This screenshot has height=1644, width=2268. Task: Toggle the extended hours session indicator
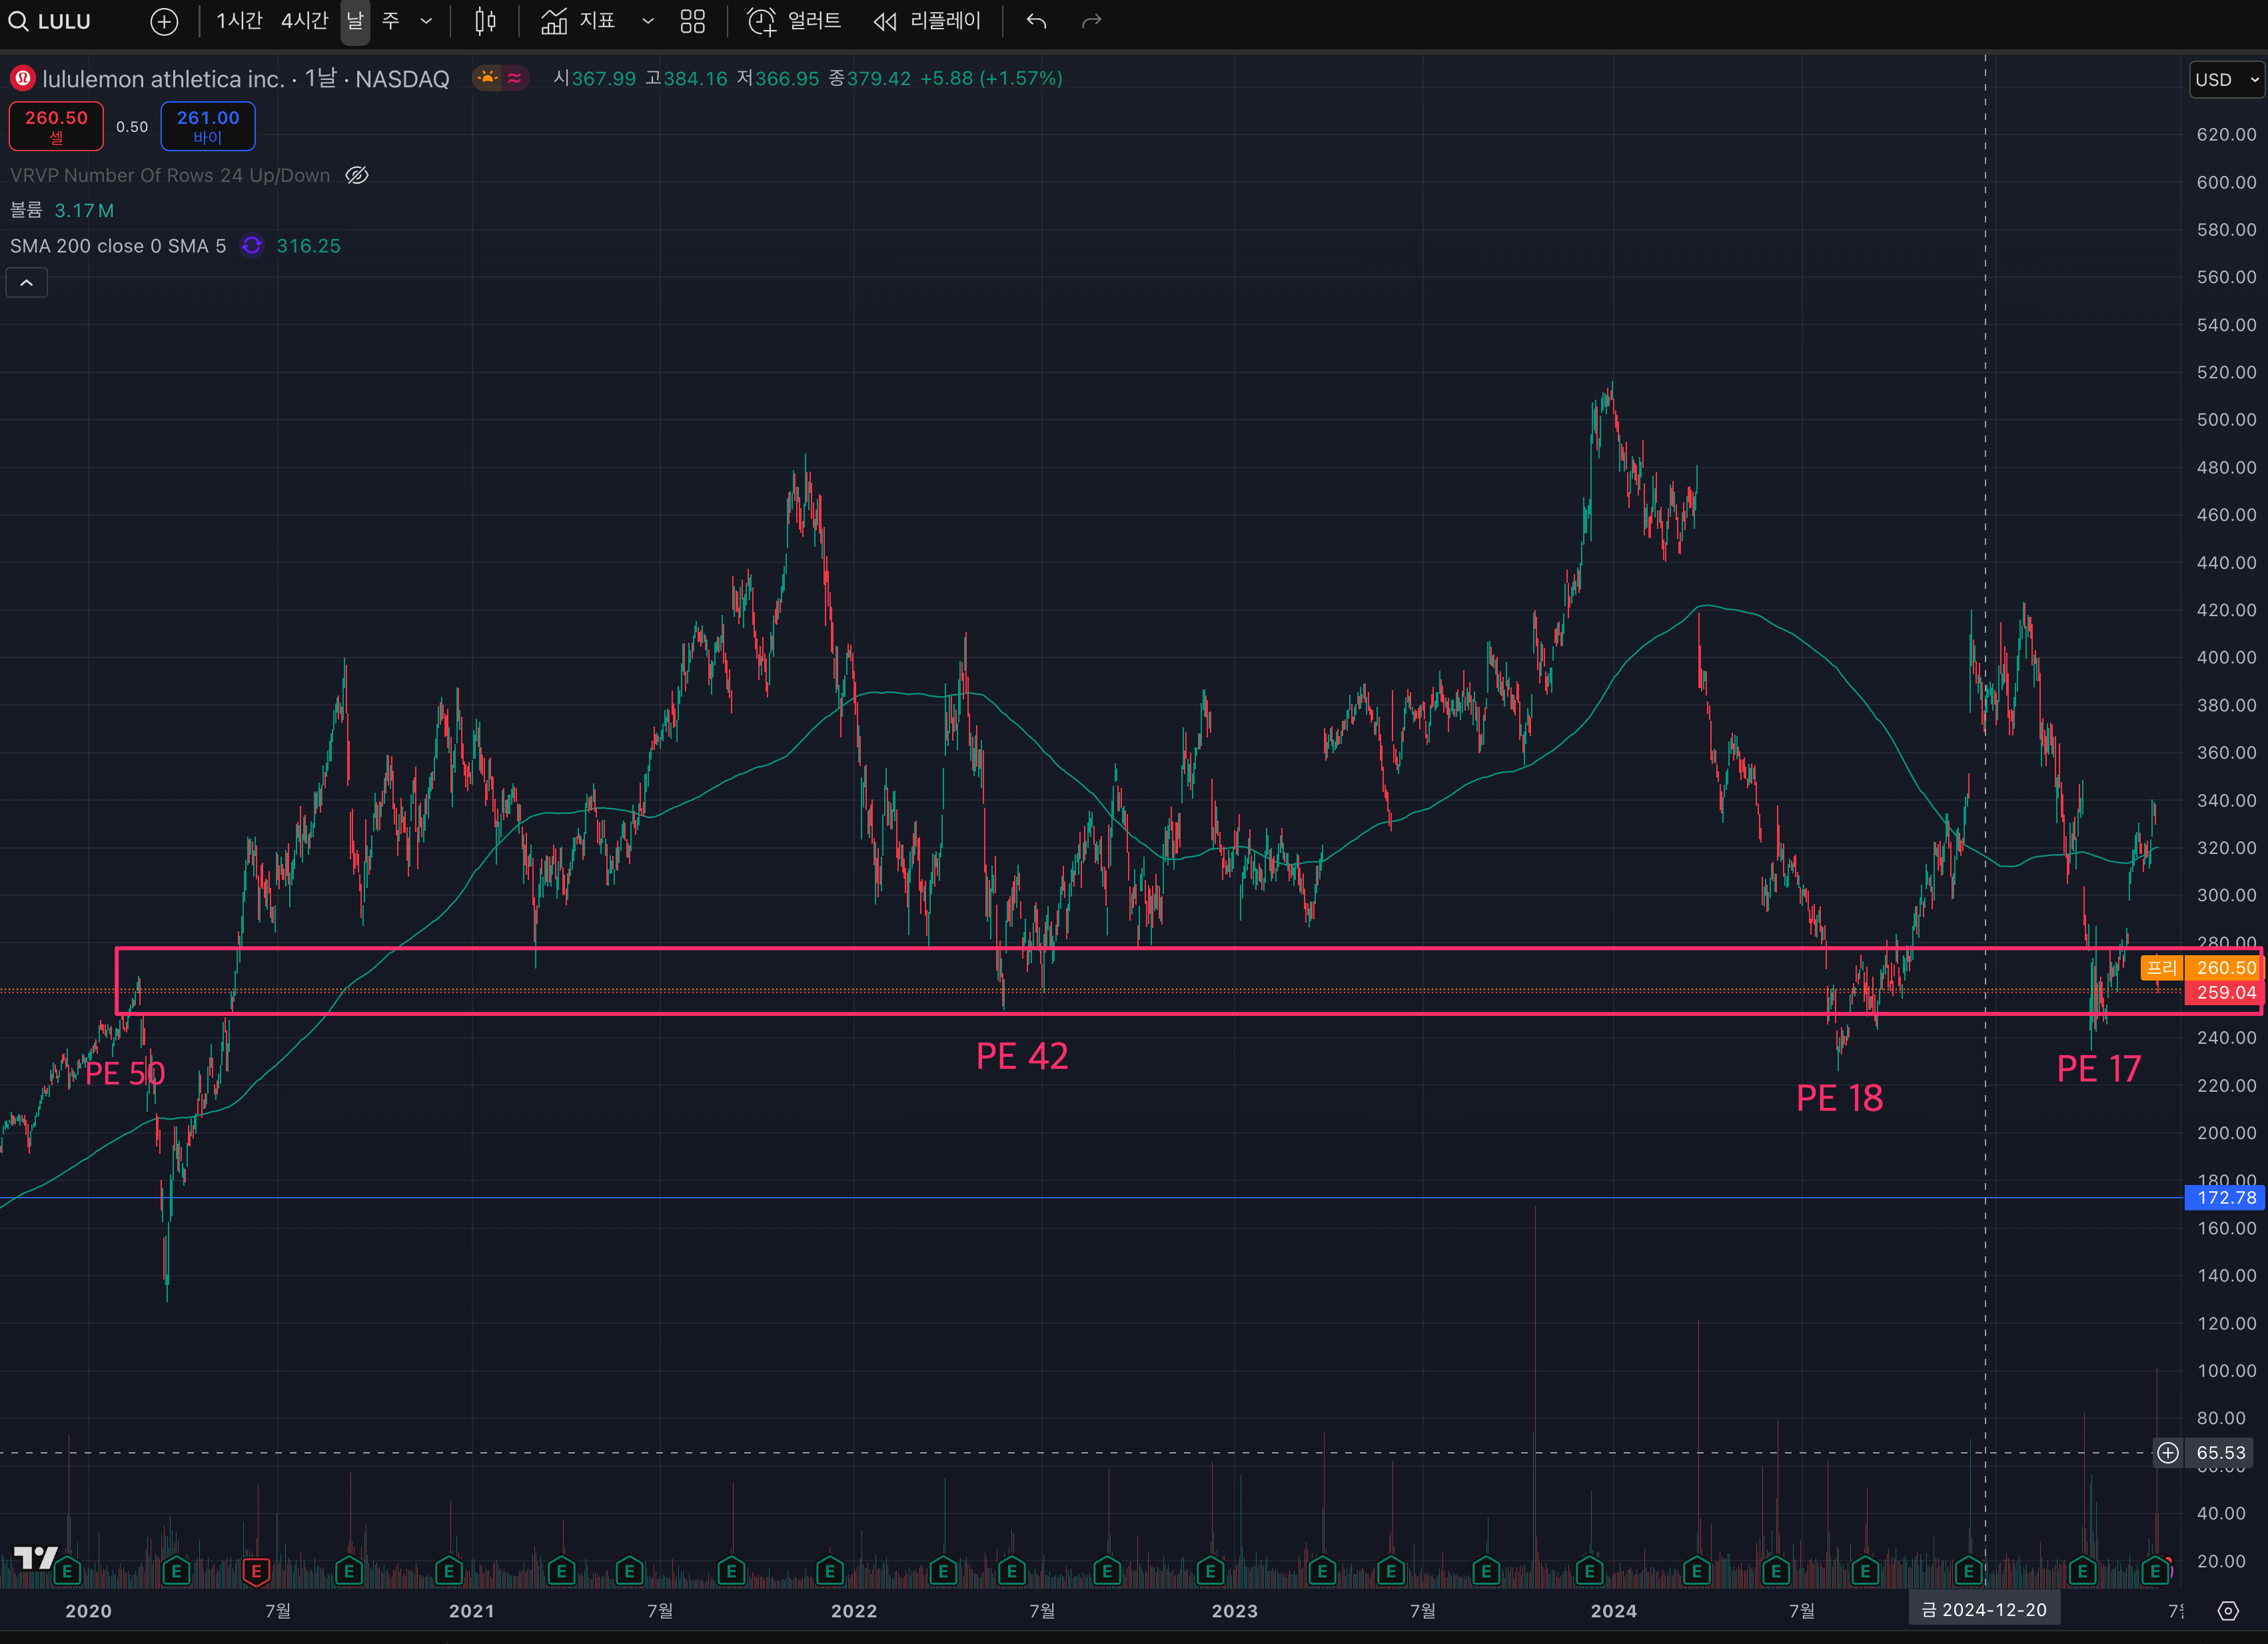coord(487,78)
